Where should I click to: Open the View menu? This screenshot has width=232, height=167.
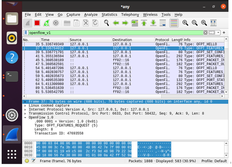(49, 14)
